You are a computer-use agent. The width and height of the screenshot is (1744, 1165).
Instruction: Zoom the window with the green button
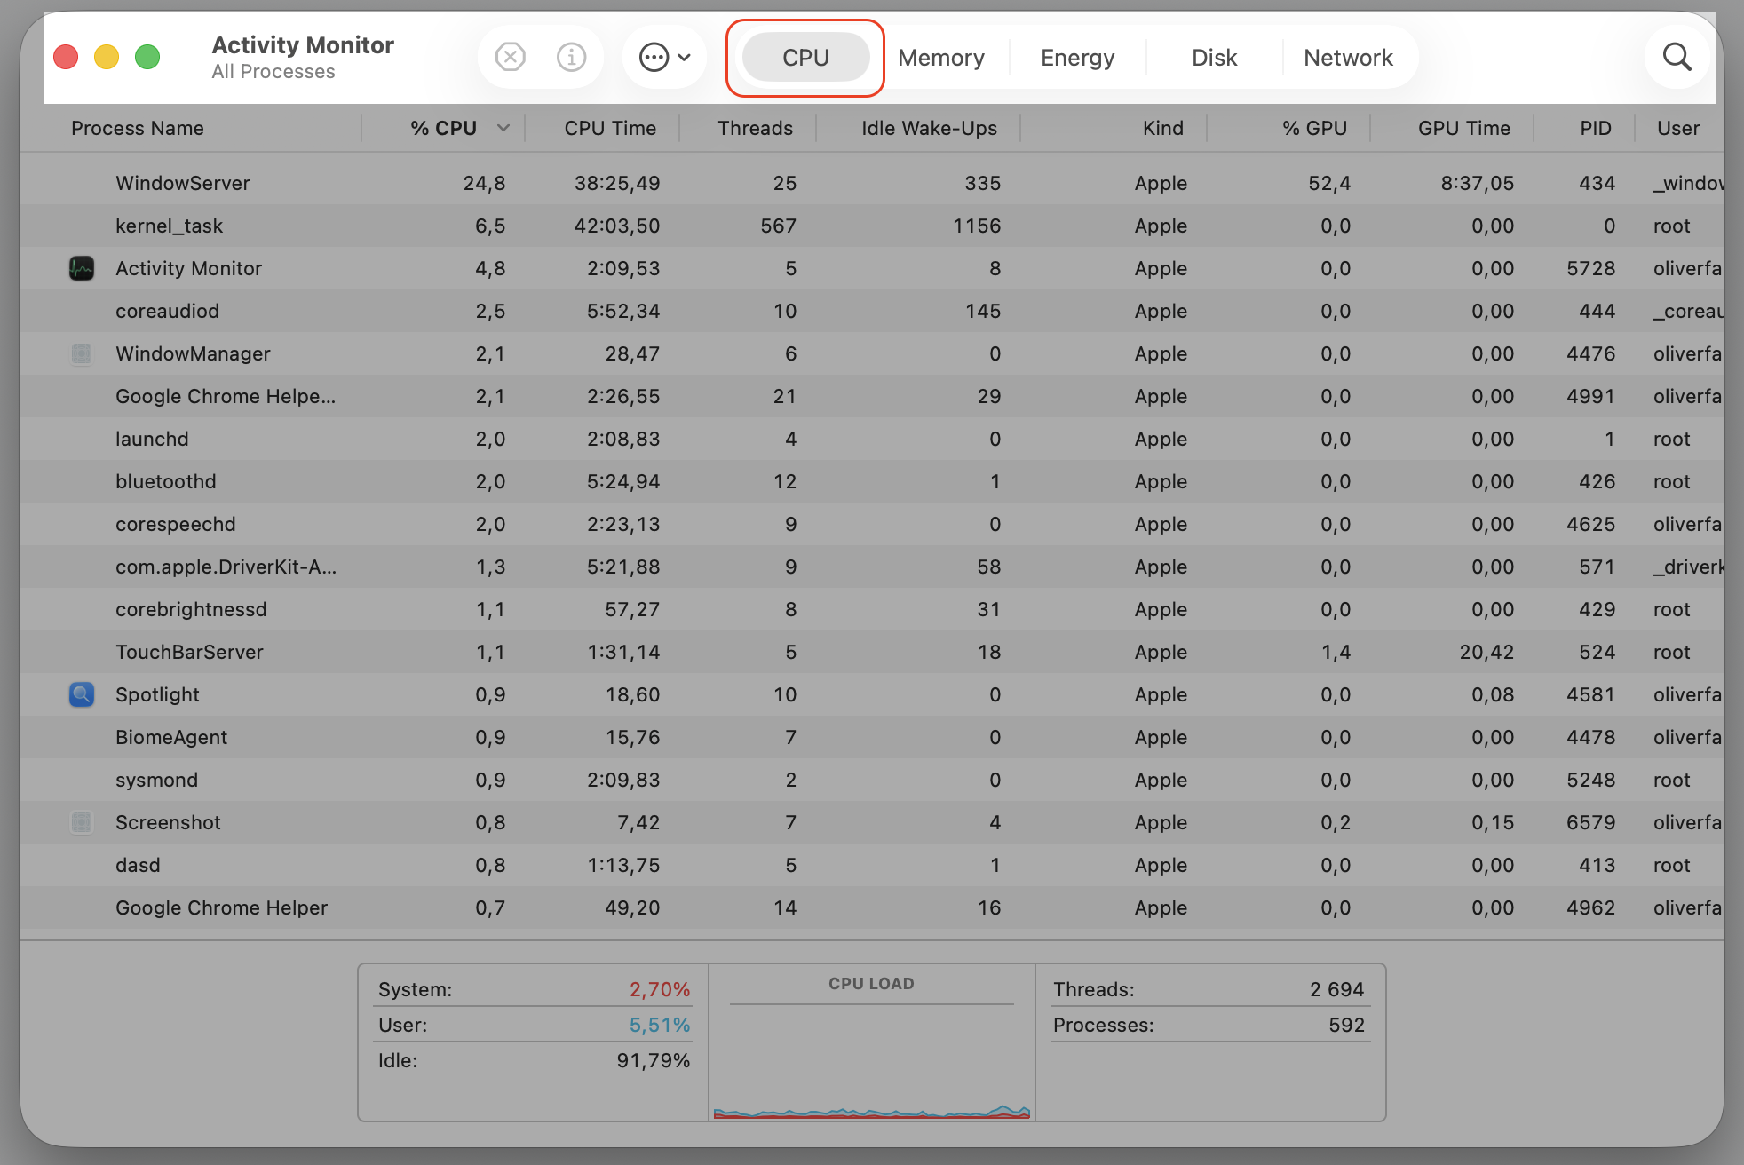pyautogui.click(x=147, y=58)
